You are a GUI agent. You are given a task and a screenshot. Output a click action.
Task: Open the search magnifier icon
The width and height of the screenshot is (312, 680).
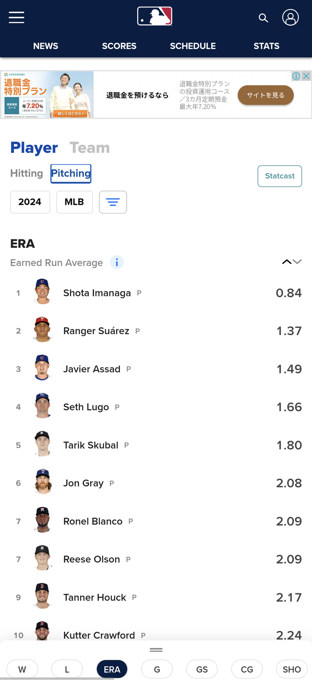click(x=263, y=18)
